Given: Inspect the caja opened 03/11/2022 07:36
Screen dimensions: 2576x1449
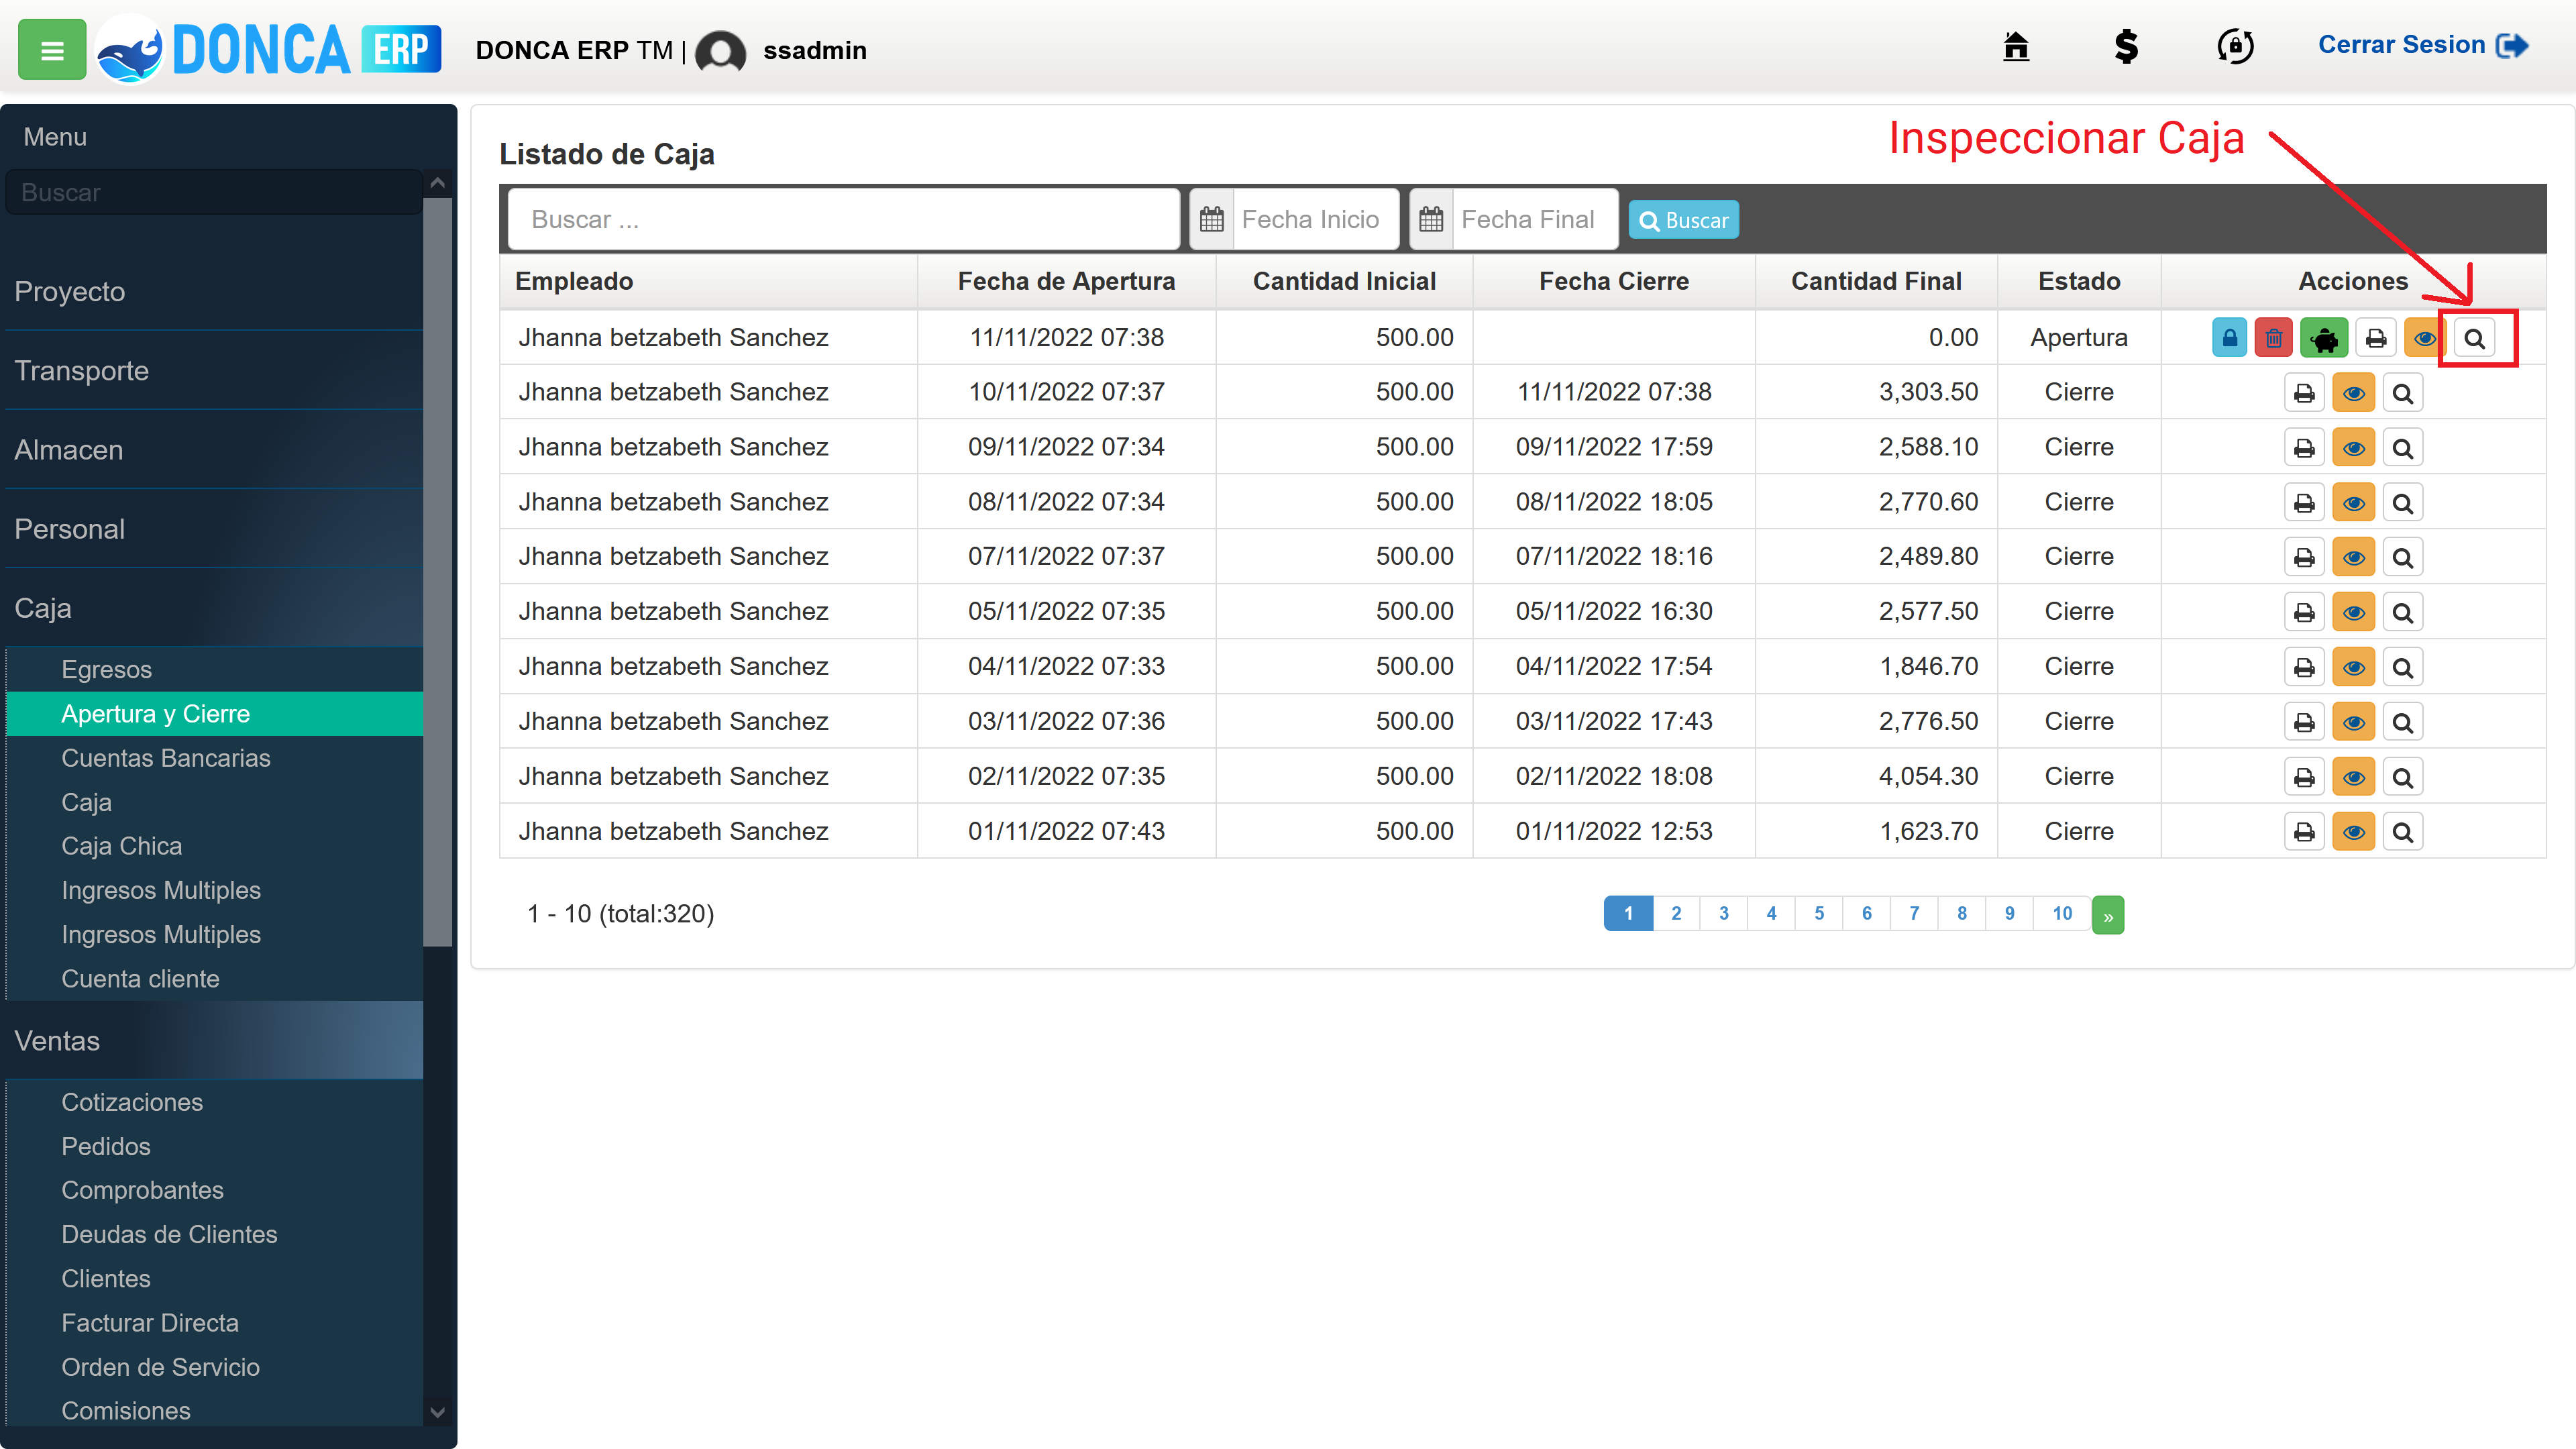Looking at the screenshot, I should 2402,722.
